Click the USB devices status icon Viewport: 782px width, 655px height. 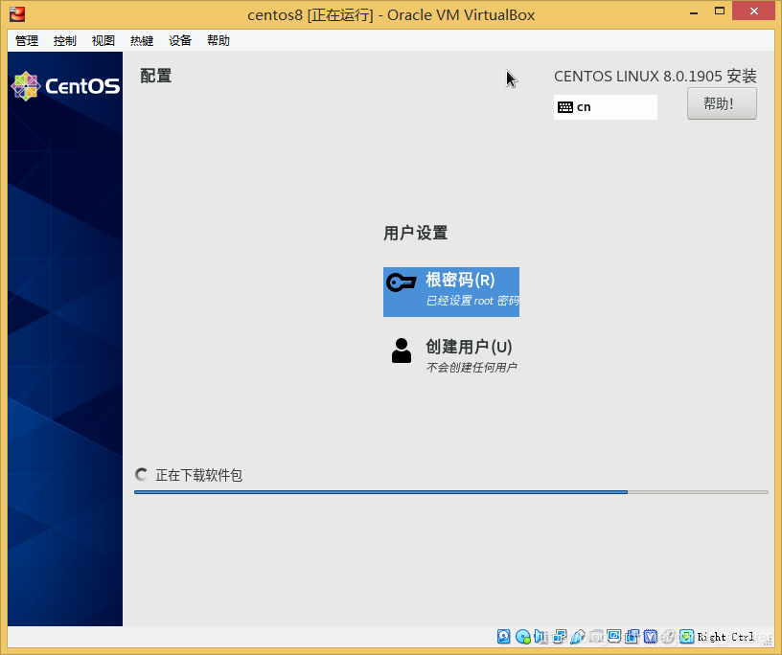coord(578,637)
